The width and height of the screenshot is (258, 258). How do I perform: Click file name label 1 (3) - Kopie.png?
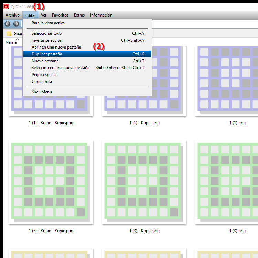pos(144,231)
